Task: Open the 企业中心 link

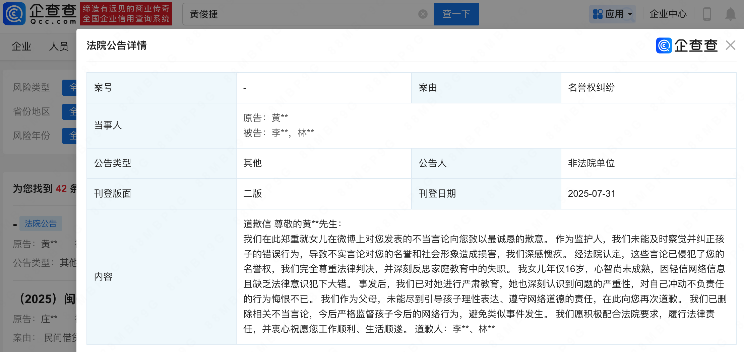Action: pos(668,14)
